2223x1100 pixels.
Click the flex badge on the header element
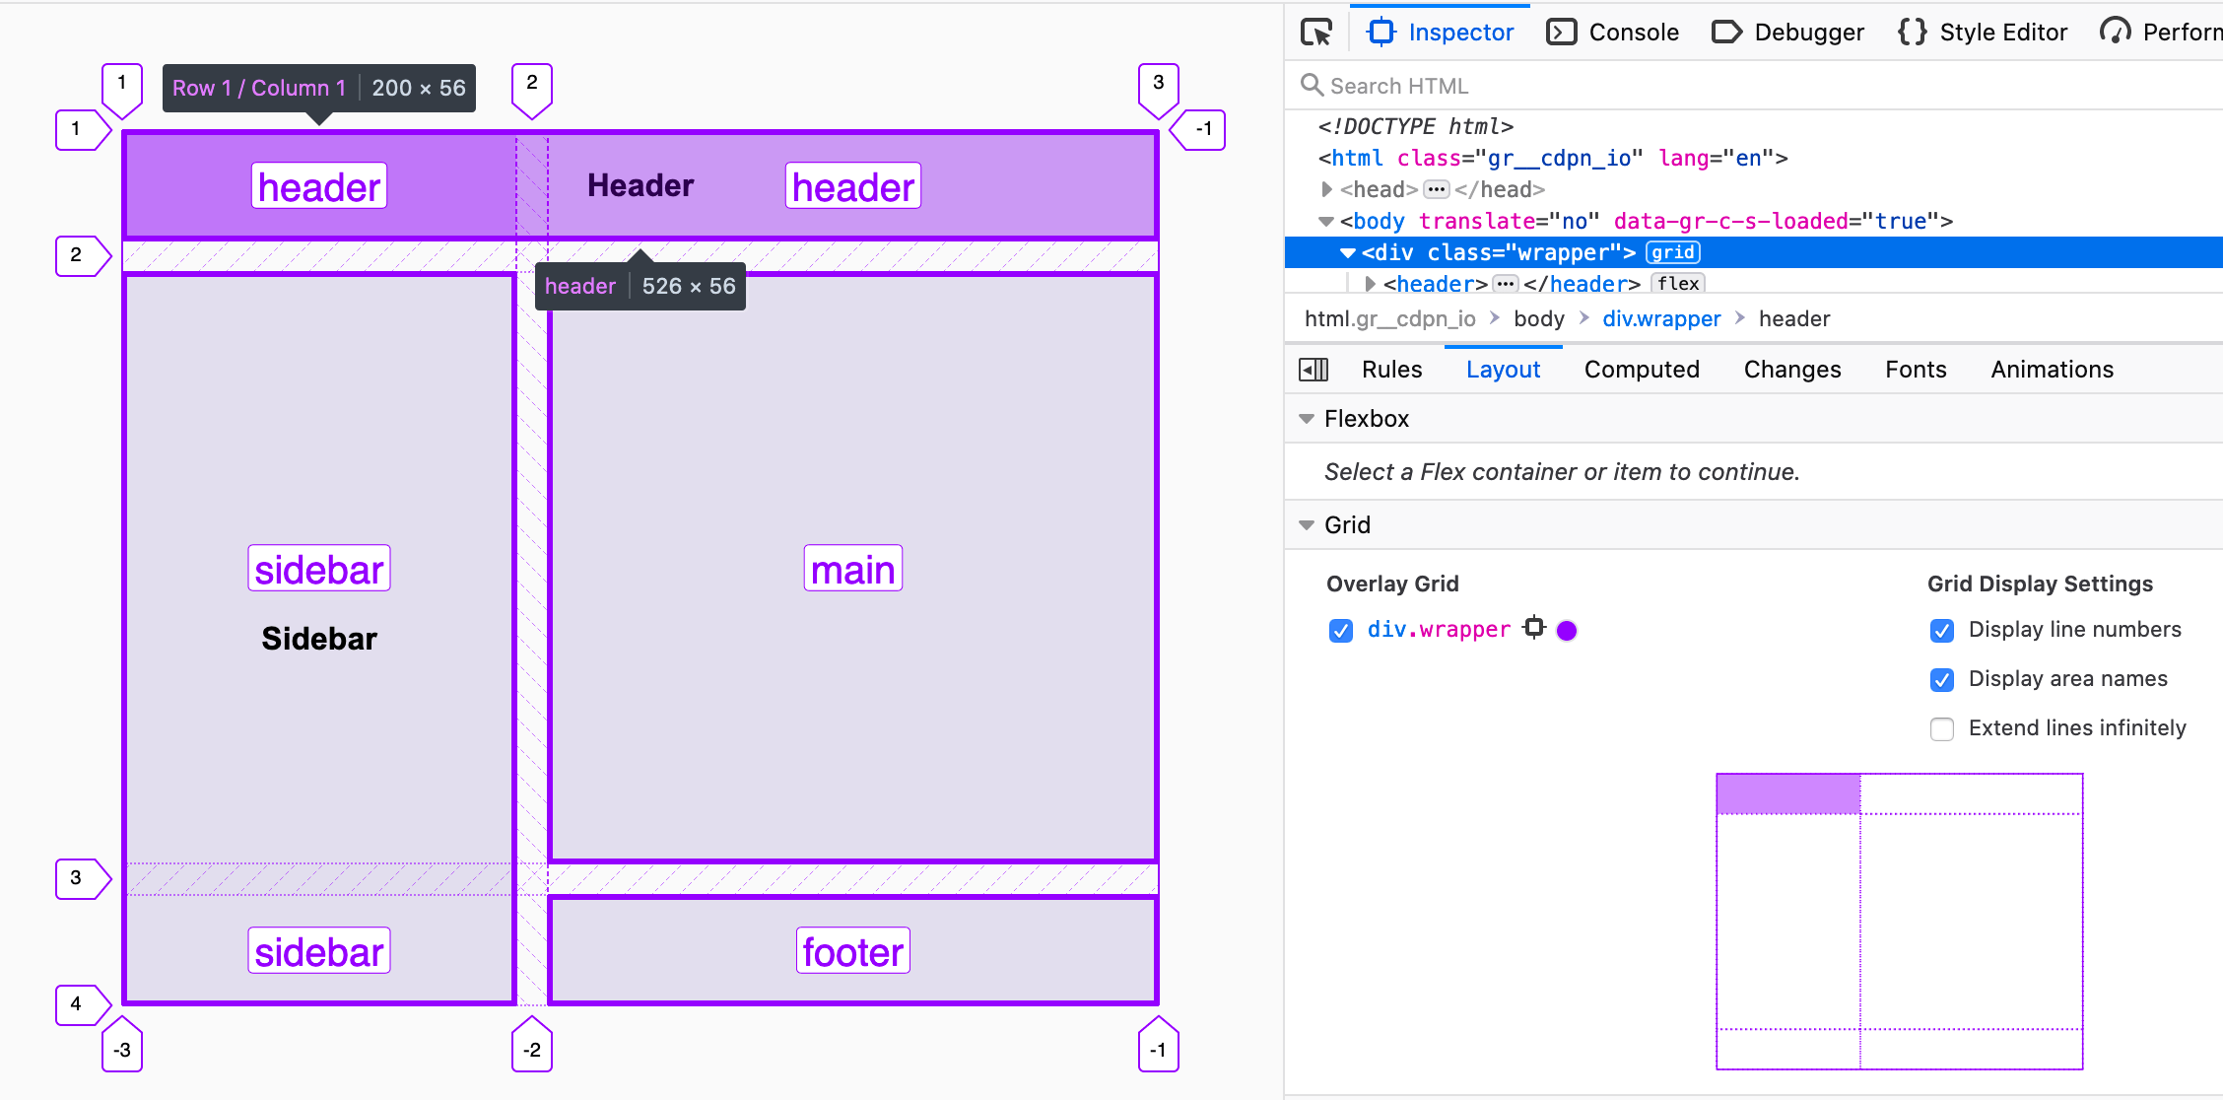pos(1678,284)
